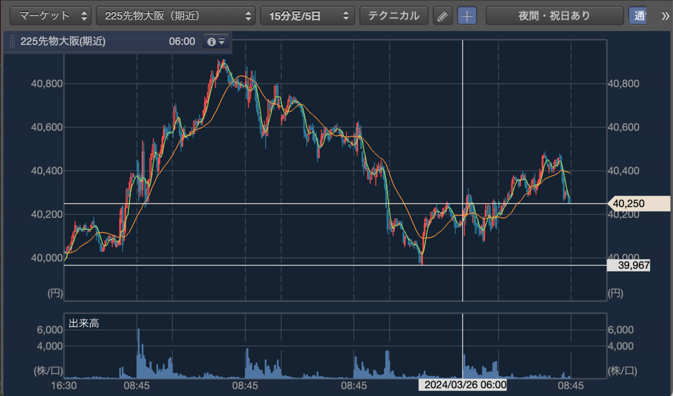Image resolution: width=673 pixels, height=396 pixels.
Task: Click the 16:30 time axis label
Action: pos(64,386)
